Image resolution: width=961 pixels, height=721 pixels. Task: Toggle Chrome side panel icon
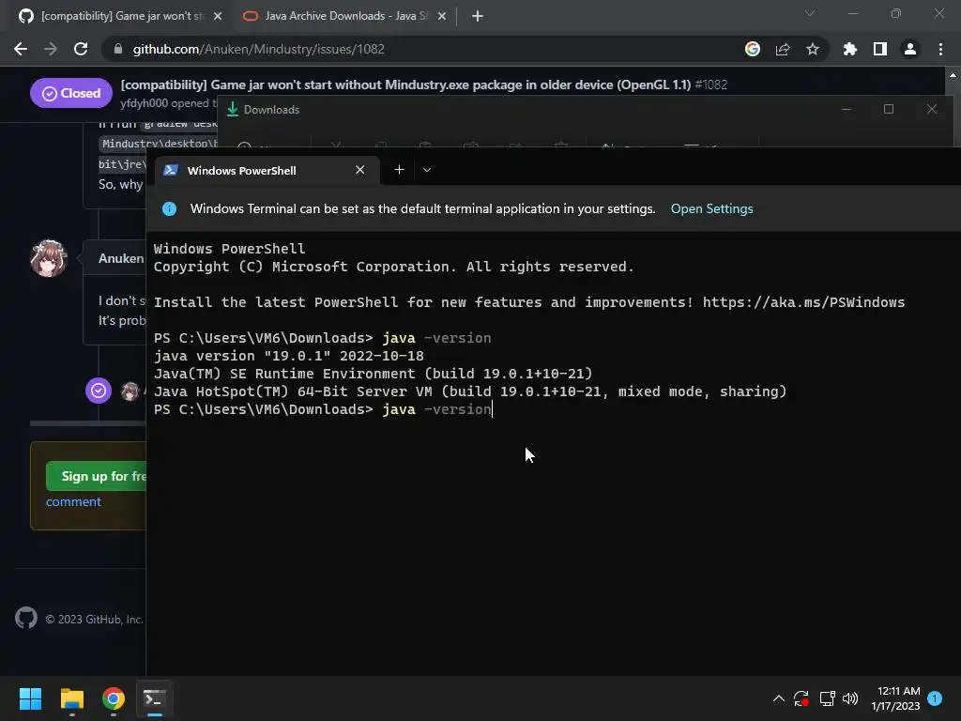[x=880, y=49]
